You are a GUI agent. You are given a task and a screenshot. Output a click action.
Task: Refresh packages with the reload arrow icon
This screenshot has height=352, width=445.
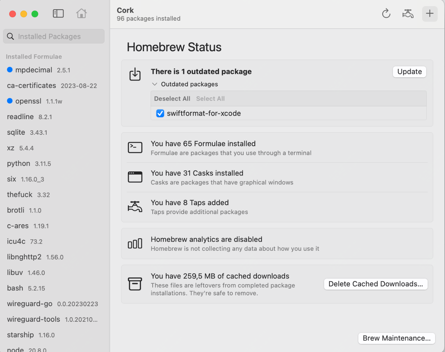coord(386,13)
